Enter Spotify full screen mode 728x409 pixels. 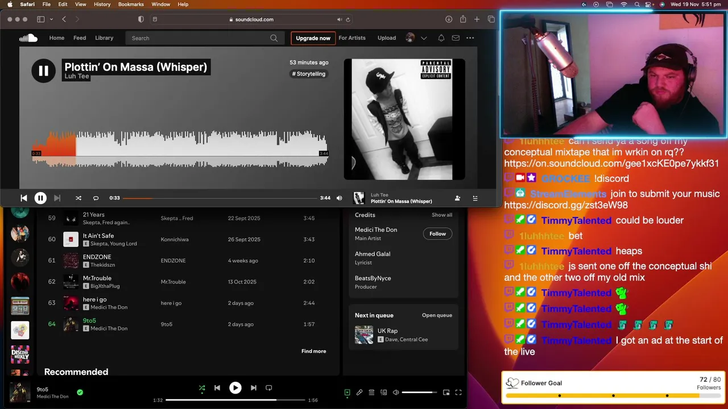click(x=458, y=392)
